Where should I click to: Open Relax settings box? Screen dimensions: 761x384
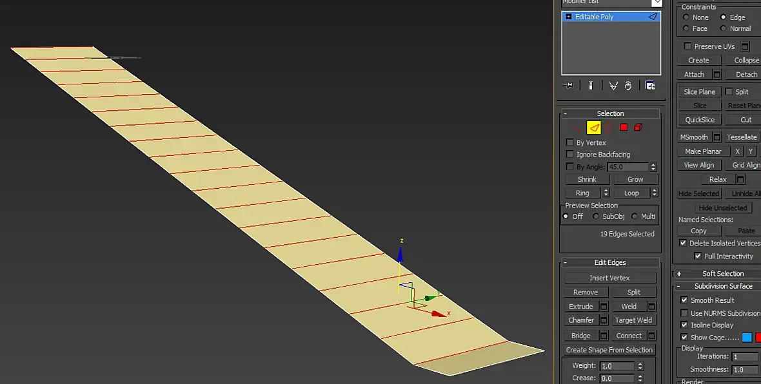click(x=740, y=179)
